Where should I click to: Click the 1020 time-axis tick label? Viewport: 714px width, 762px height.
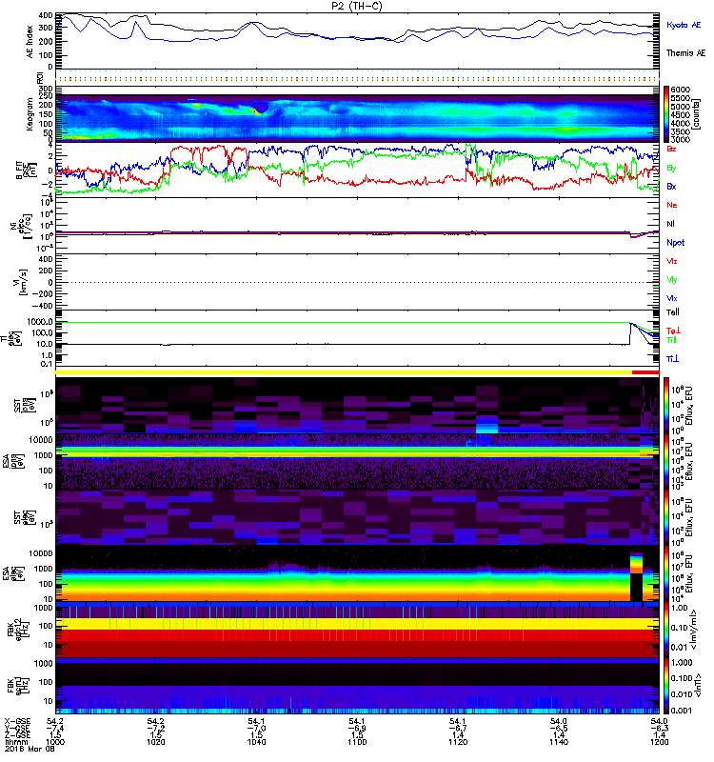click(155, 742)
